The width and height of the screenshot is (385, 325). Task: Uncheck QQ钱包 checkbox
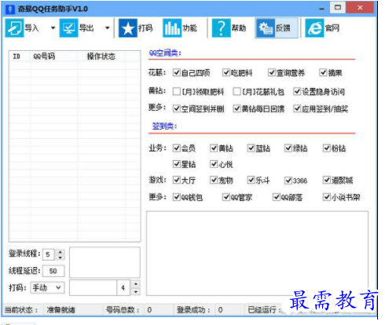click(x=177, y=197)
